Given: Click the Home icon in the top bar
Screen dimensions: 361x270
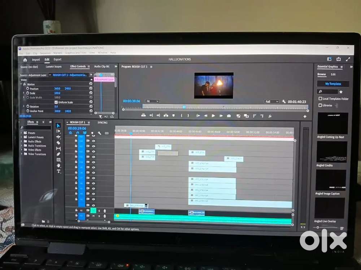Looking at the screenshot, I should tap(25, 60).
